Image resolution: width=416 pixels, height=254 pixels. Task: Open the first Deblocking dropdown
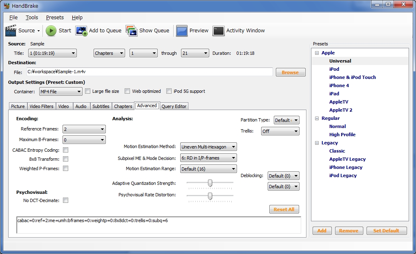[284, 176]
